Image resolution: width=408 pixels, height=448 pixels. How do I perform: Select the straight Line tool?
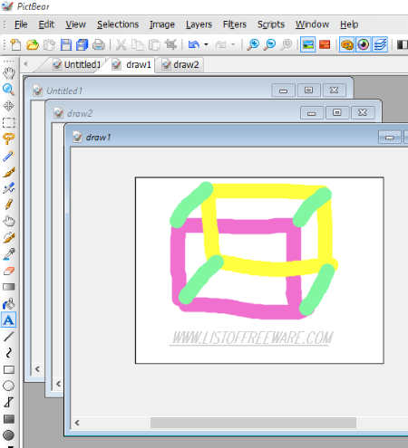click(8, 336)
